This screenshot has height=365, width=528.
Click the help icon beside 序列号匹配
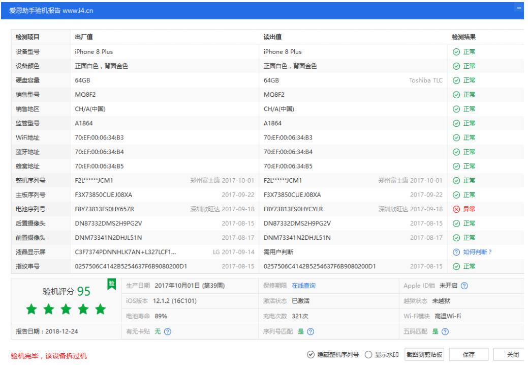click(310, 332)
